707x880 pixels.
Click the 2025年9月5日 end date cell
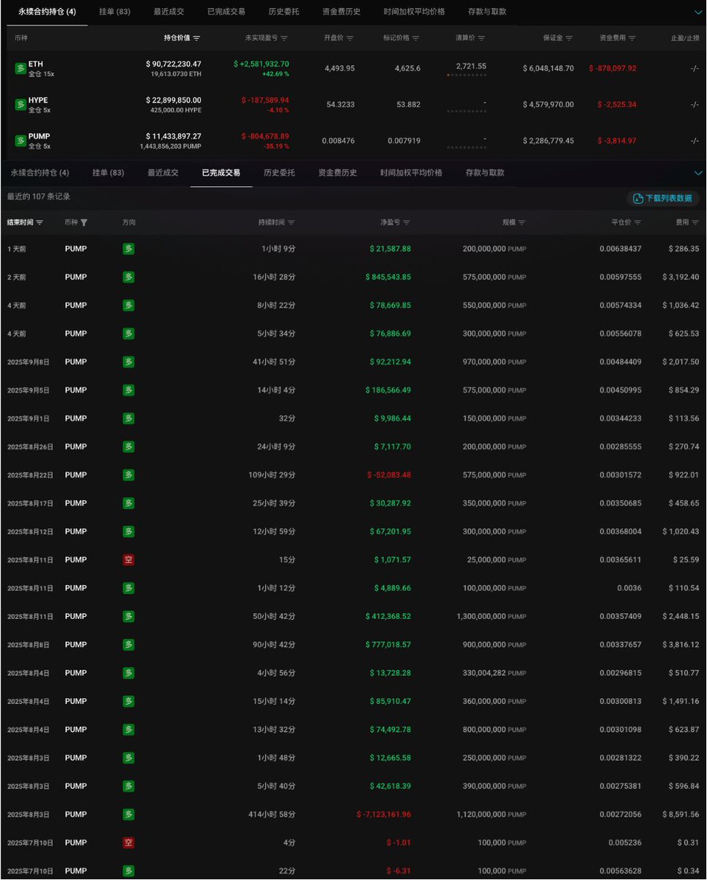(29, 390)
